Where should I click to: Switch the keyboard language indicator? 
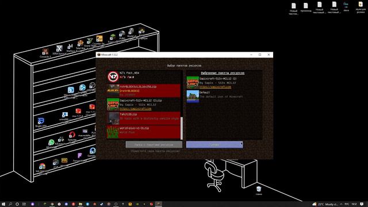347,204
